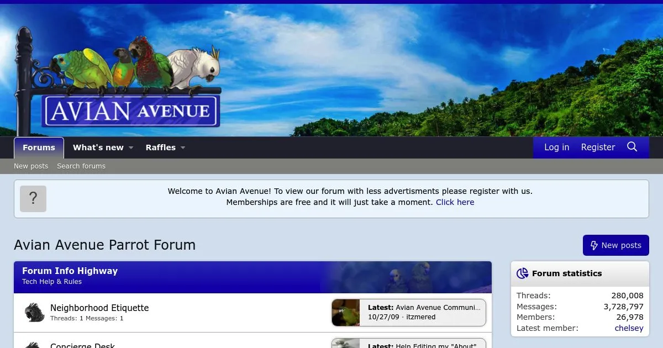Screen dimensions: 663x348
Task: Open the search magnifier icon
Action: tap(632, 147)
